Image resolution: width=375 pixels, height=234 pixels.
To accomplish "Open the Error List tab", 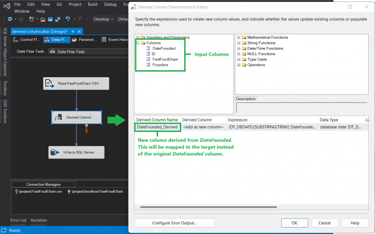I will 19,220.
